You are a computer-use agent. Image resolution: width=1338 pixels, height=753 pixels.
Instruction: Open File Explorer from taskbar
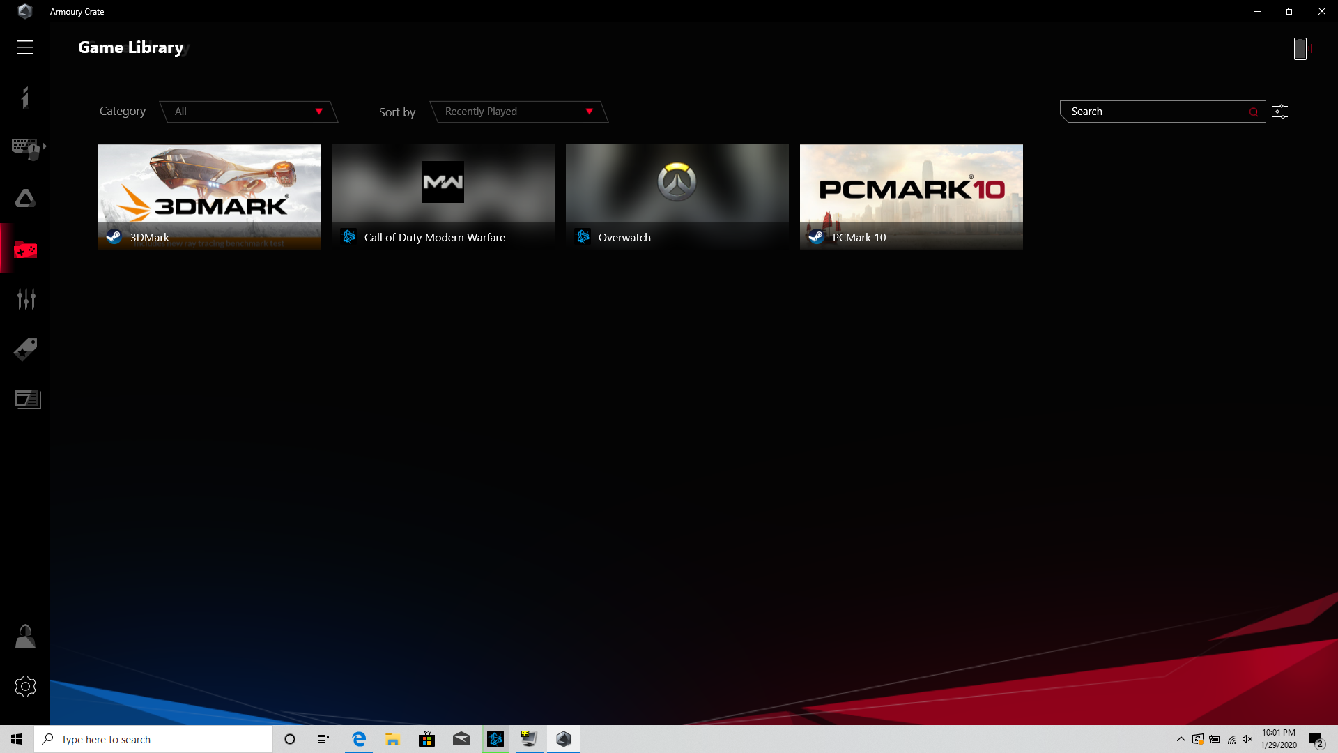[x=393, y=739]
